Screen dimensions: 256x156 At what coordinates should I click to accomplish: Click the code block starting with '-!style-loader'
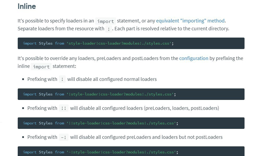click(x=131, y=151)
